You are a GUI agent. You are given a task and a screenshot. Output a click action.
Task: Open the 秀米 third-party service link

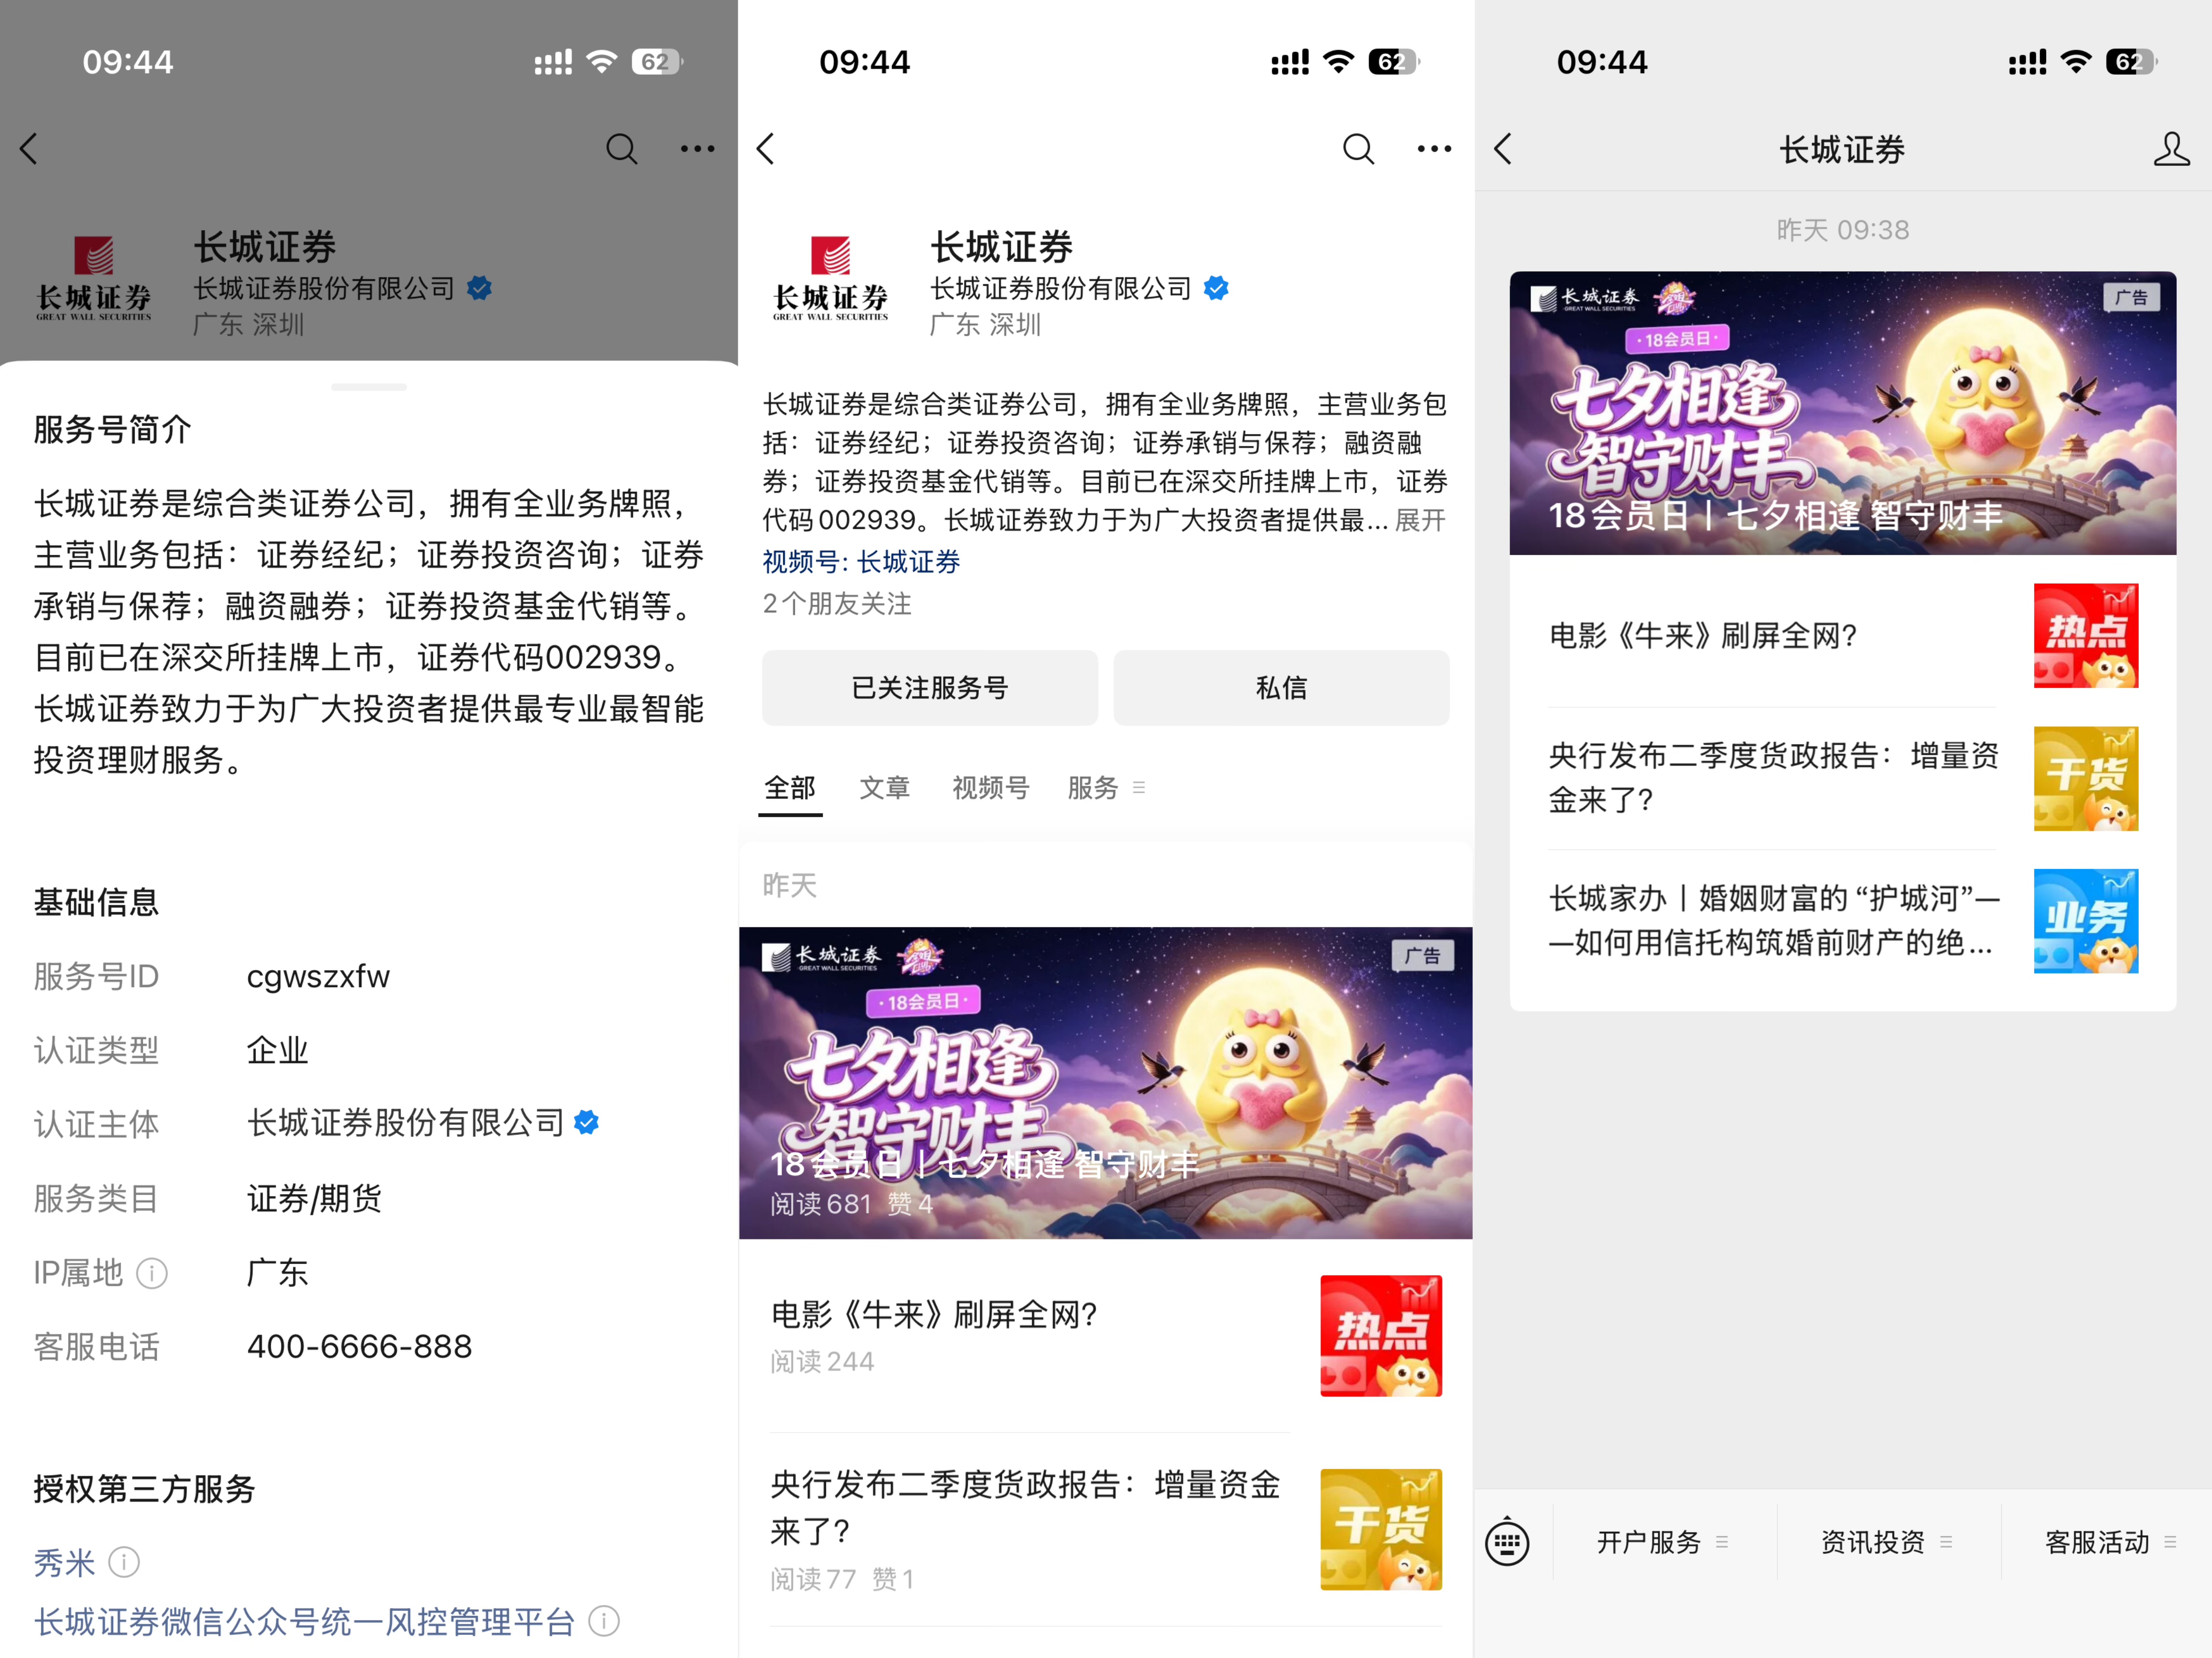(x=65, y=1562)
